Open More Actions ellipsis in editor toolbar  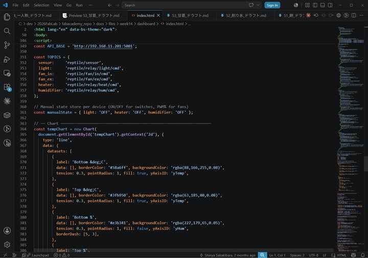point(361,15)
